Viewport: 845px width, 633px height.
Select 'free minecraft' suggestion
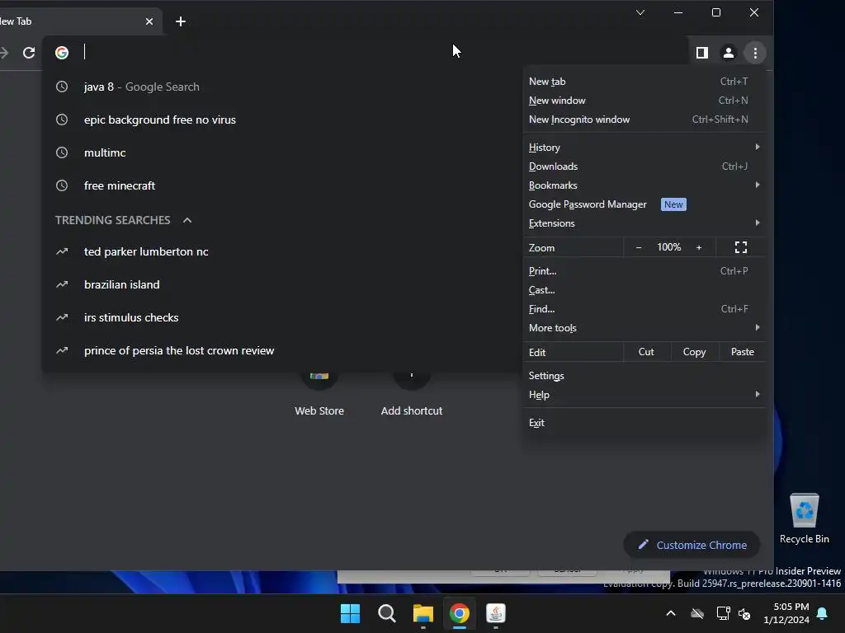(x=281, y=185)
